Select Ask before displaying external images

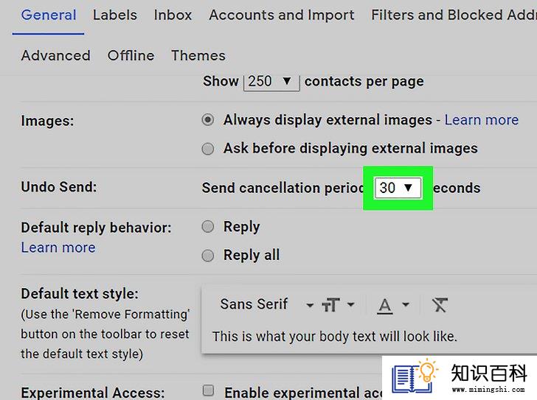click(x=208, y=149)
